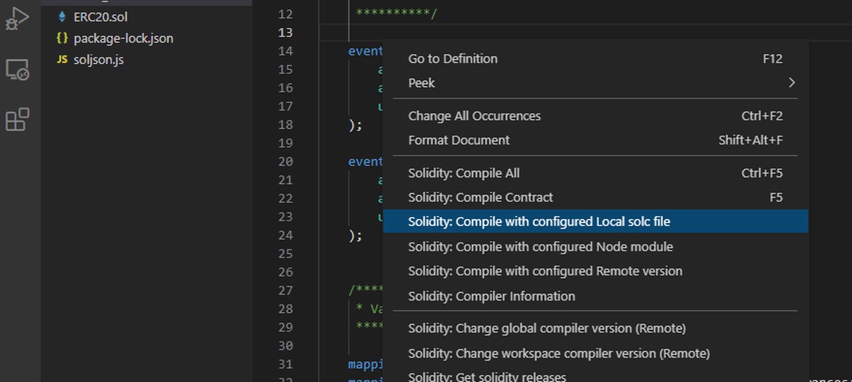Screen dimensions: 852x382
Task: Change workspace compiler version (Remote)
Action: pyautogui.click(x=595, y=353)
